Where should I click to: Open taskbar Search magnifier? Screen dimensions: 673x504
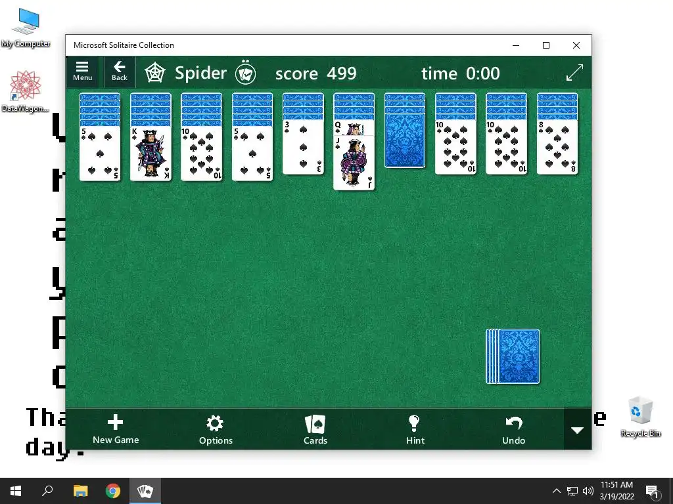(47, 491)
